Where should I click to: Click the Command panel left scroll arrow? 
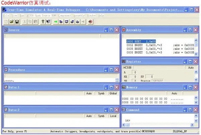[124, 125]
